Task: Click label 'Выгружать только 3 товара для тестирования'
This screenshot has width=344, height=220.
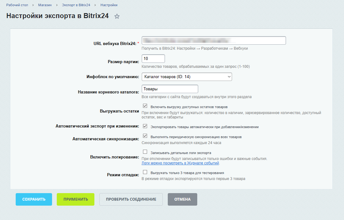Action: [187, 173]
